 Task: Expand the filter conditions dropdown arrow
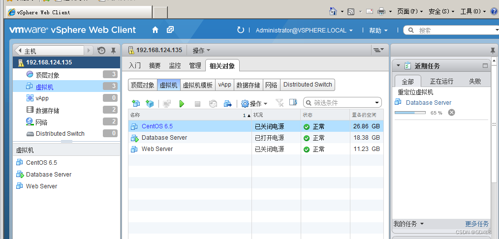click(x=377, y=103)
